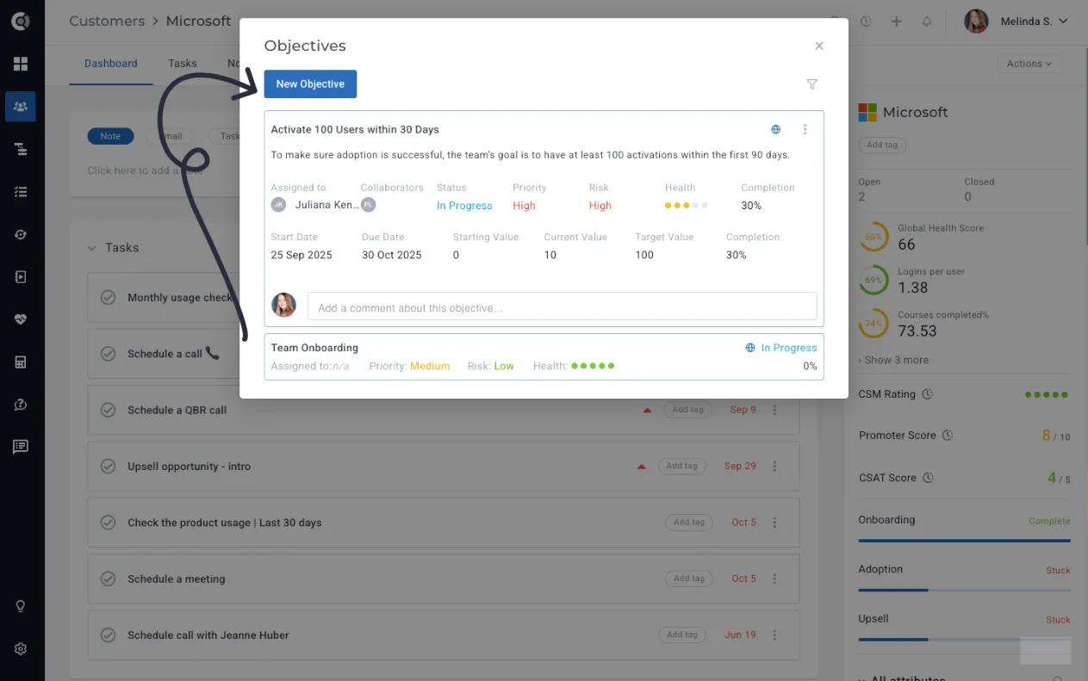Click health dots on Activate 100 Users objective
The width and height of the screenshot is (1088, 681).
click(687, 206)
